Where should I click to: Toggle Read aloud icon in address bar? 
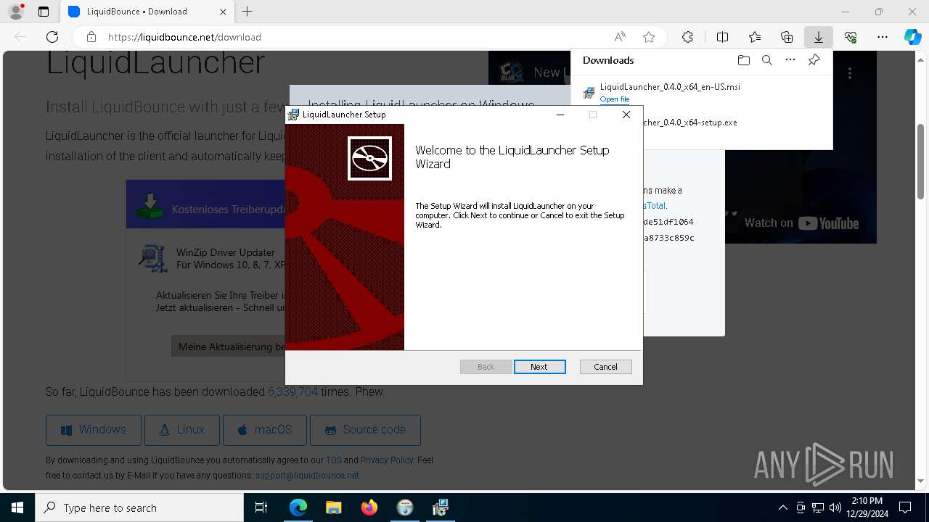click(x=620, y=37)
